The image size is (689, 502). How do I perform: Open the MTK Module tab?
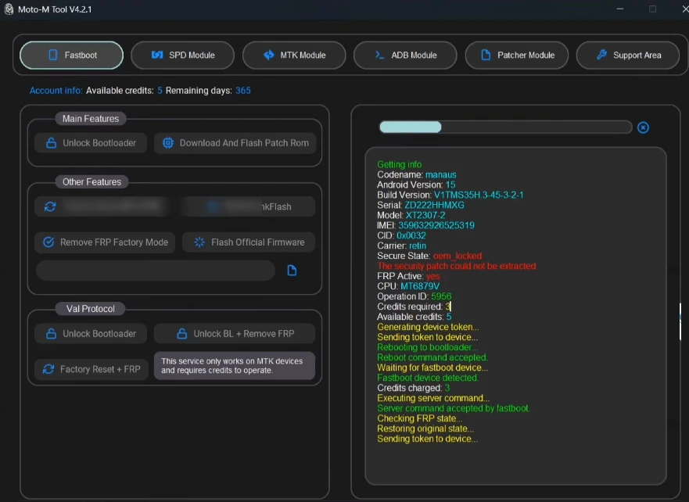(x=294, y=56)
